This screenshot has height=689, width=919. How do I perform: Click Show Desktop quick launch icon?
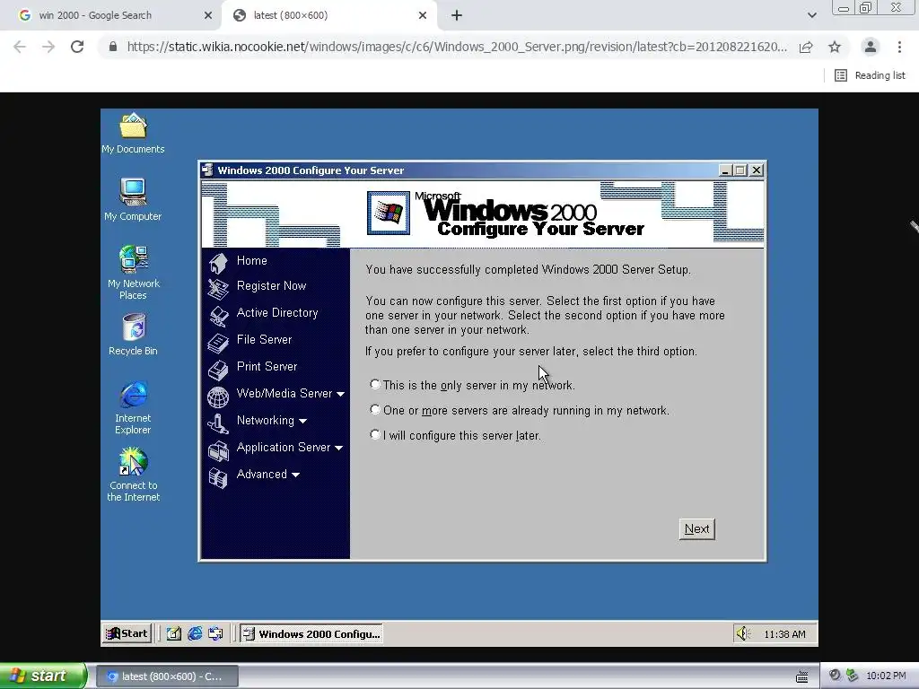pyautogui.click(x=173, y=633)
